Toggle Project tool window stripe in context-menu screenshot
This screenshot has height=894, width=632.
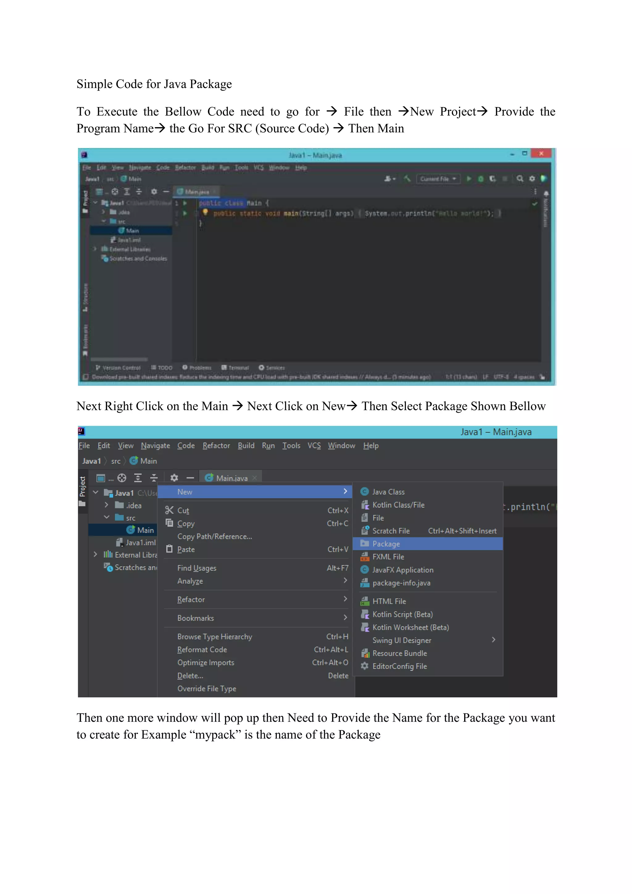coord(82,491)
